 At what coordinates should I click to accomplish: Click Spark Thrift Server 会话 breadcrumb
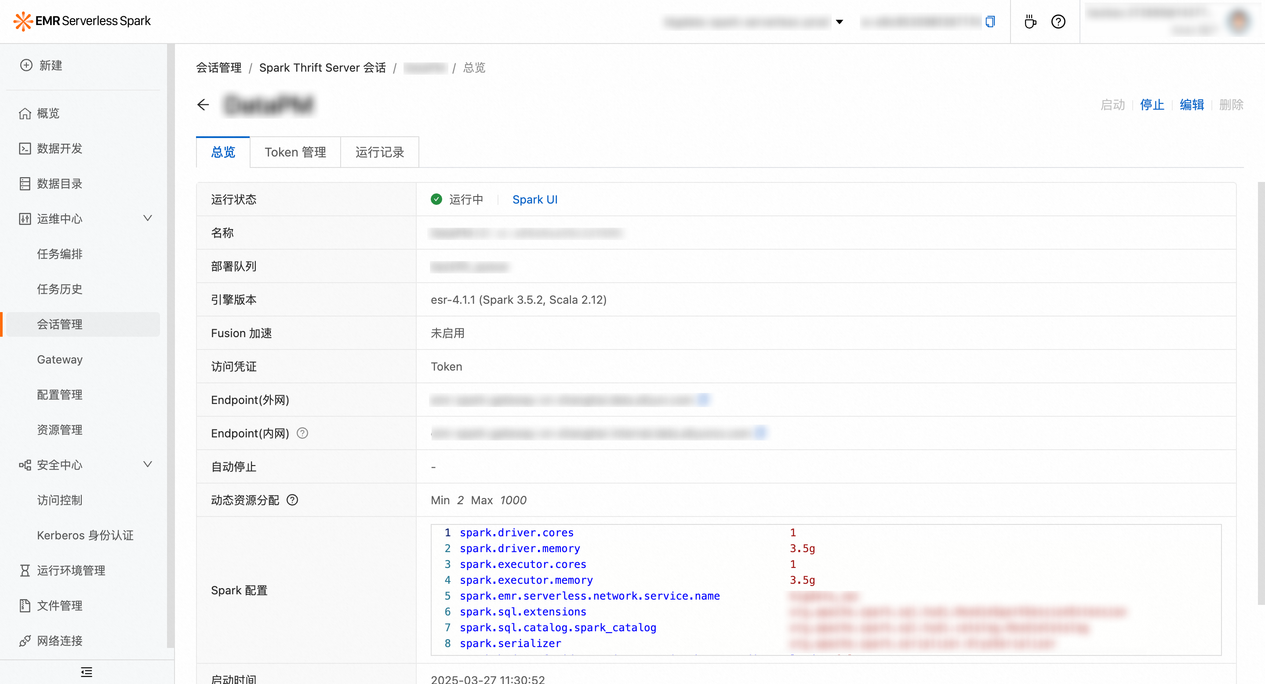(x=322, y=68)
